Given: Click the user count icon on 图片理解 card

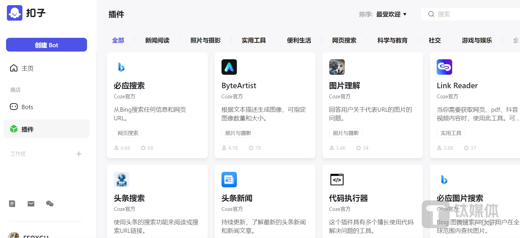Looking at the screenshot, I should click(x=332, y=148).
